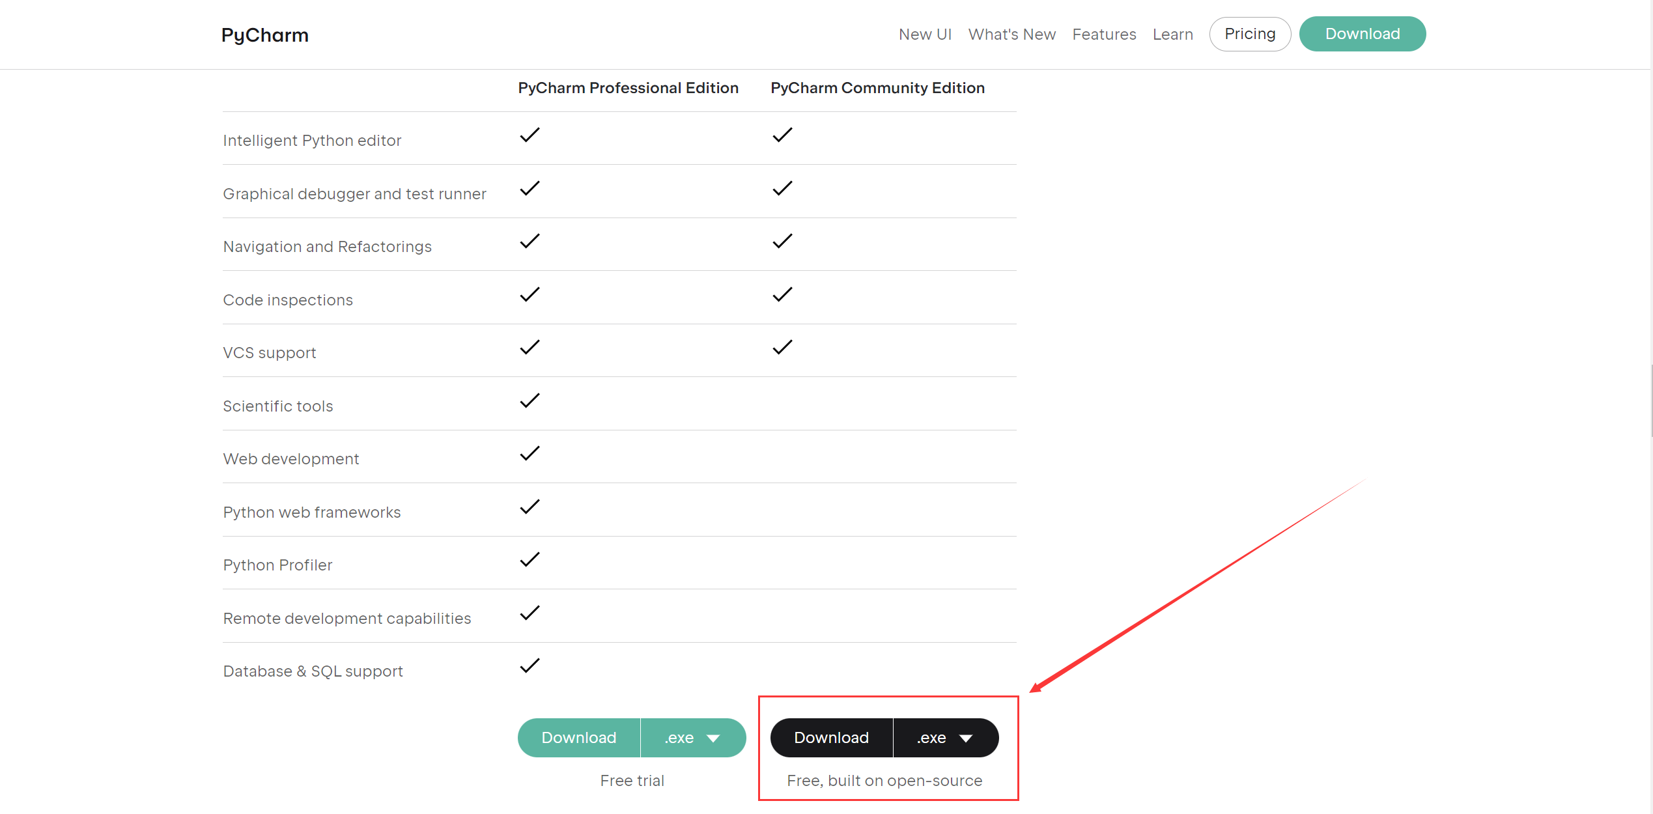Open the Community .exe format dropdown
This screenshot has height=814, width=1653.
pyautogui.click(x=946, y=737)
